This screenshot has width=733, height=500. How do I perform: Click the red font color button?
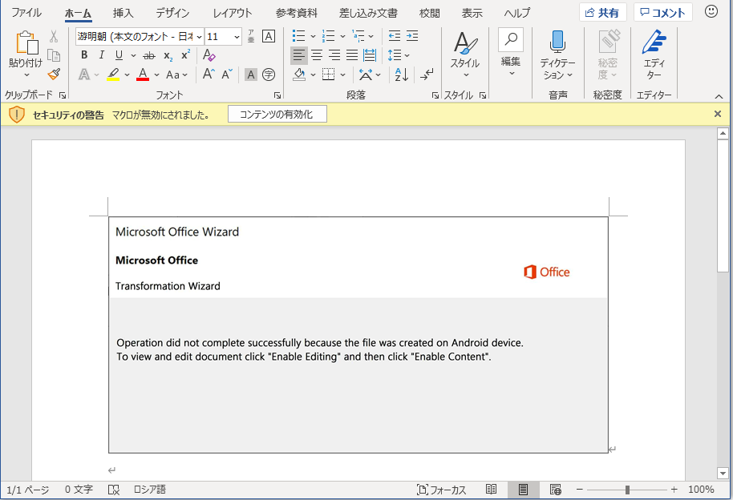[x=143, y=75]
